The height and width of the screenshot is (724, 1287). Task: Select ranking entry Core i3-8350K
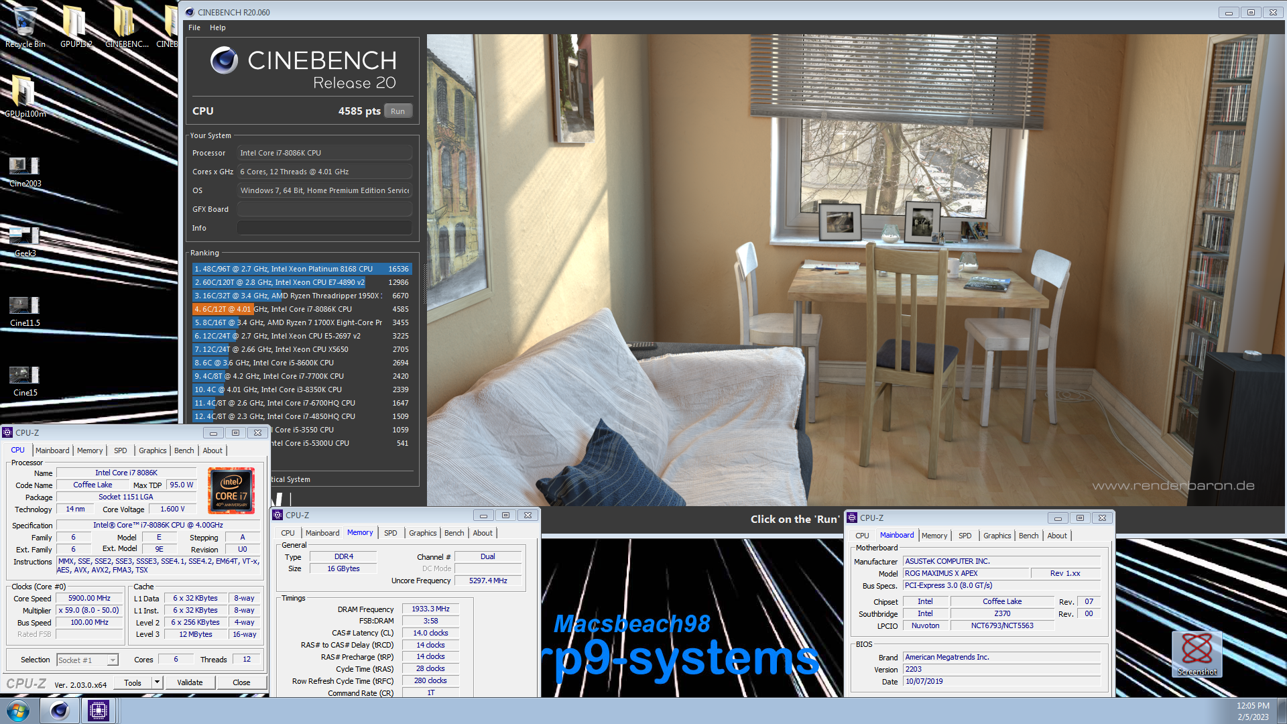pyautogui.click(x=302, y=389)
